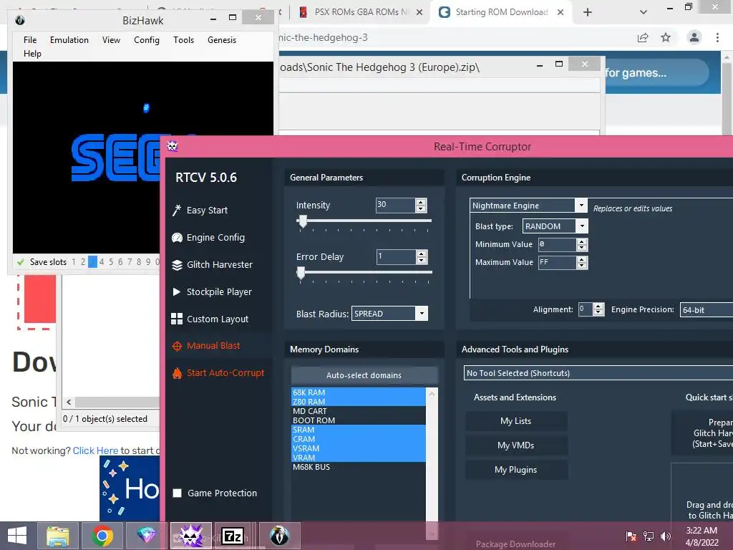Open diamond gem app in taskbar

click(x=146, y=536)
